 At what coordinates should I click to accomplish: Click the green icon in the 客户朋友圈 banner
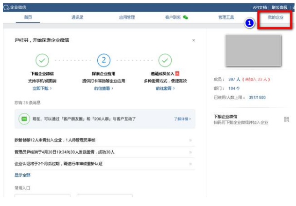click(x=24, y=119)
